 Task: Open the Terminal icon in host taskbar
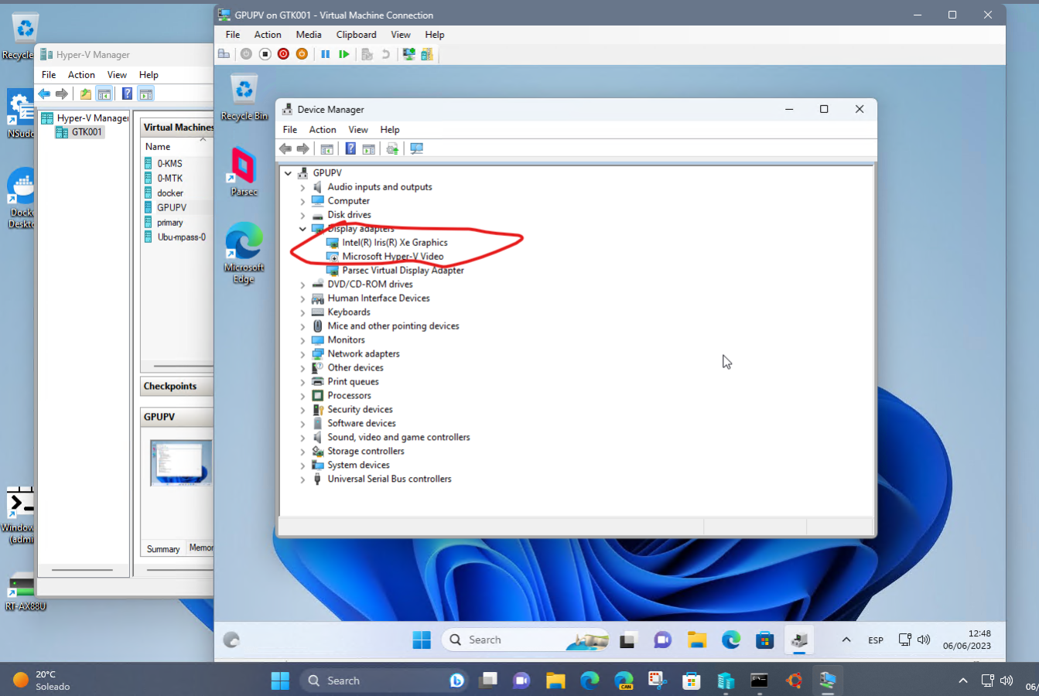[x=760, y=681]
